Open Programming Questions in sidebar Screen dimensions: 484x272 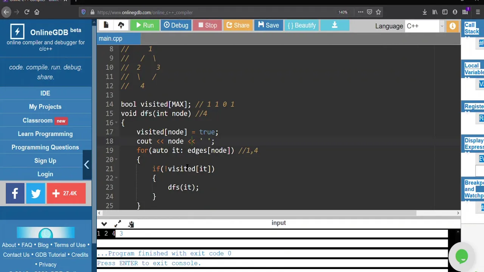click(x=45, y=147)
